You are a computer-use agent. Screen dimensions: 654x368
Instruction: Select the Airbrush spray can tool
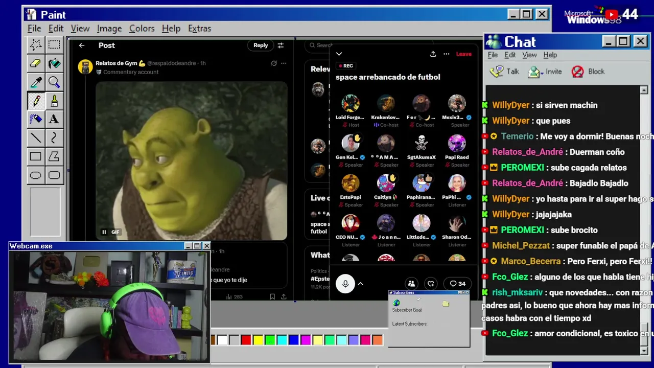tap(35, 119)
